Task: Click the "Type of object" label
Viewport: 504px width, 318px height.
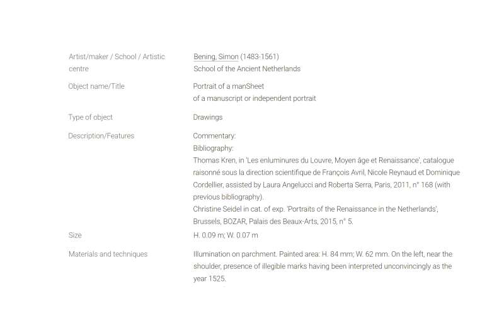Action: coord(90,117)
